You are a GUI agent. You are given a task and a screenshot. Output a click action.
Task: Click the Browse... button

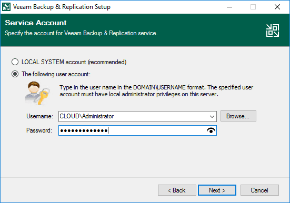coord(238,116)
